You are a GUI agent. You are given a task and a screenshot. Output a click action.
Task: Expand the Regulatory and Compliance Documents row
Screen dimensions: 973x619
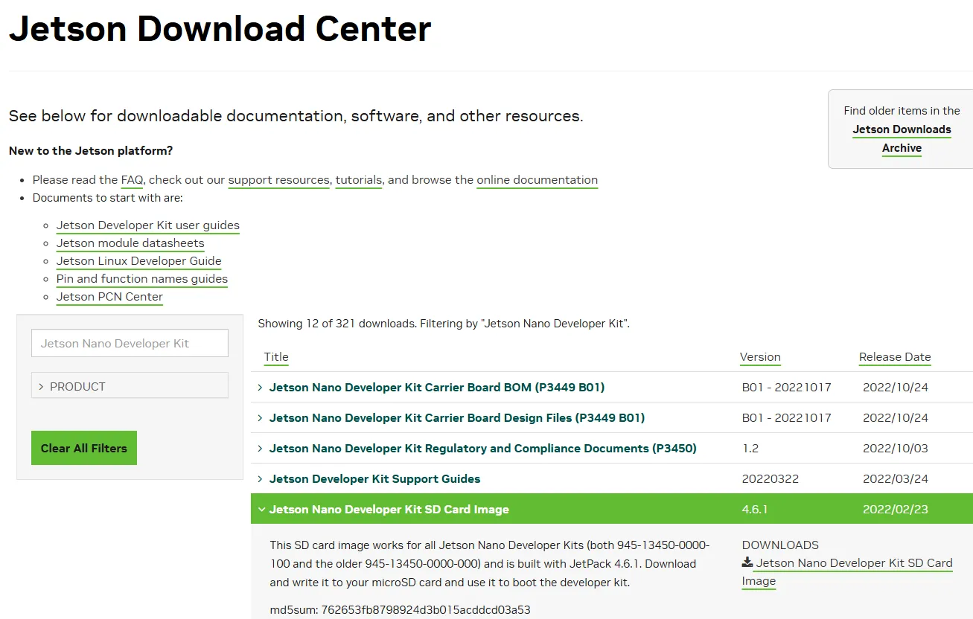pos(260,449)
